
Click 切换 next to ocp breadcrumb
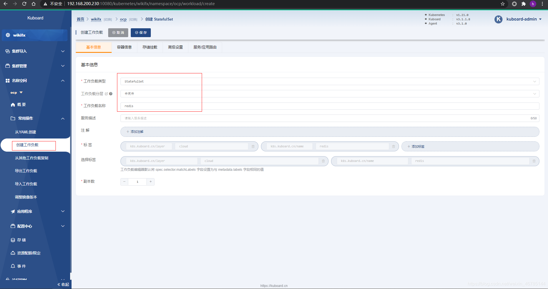point(133,19)
